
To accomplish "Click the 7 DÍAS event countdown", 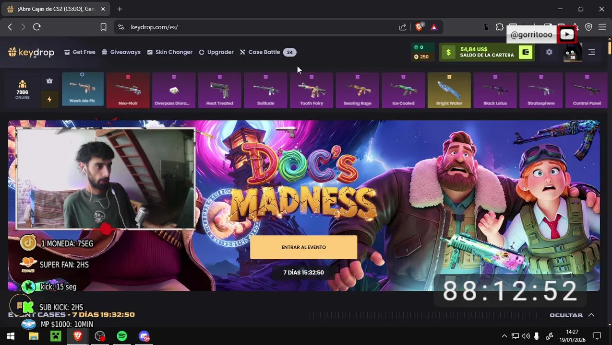I will [303, 273].
